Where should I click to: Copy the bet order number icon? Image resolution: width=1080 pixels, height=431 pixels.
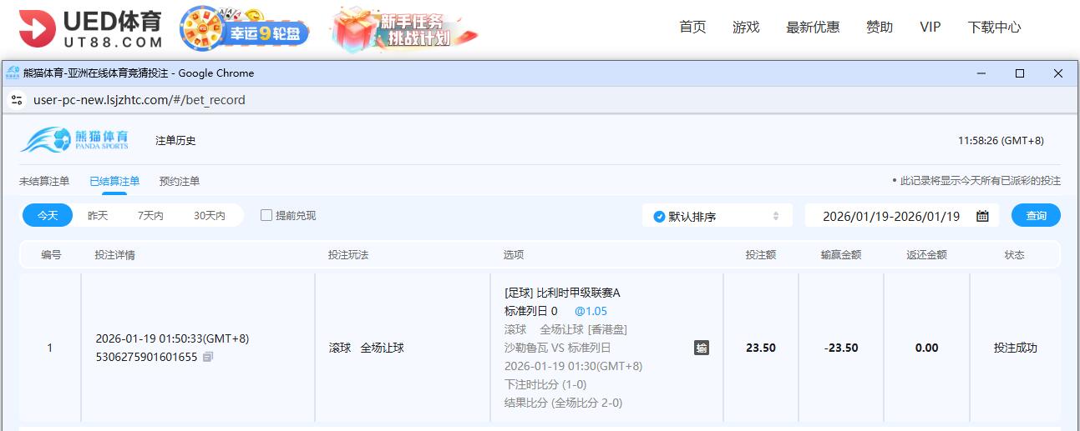point(208,357)
